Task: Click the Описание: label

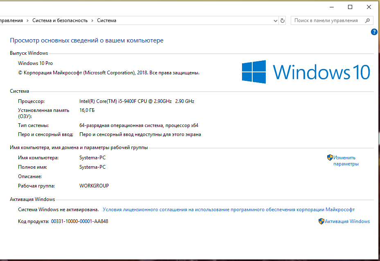Action: (x=30, y=176)
